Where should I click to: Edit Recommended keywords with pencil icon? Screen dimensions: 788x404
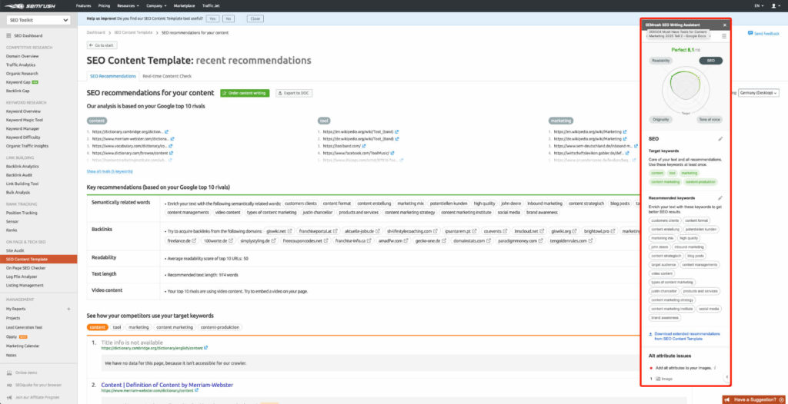pos(720,198)
